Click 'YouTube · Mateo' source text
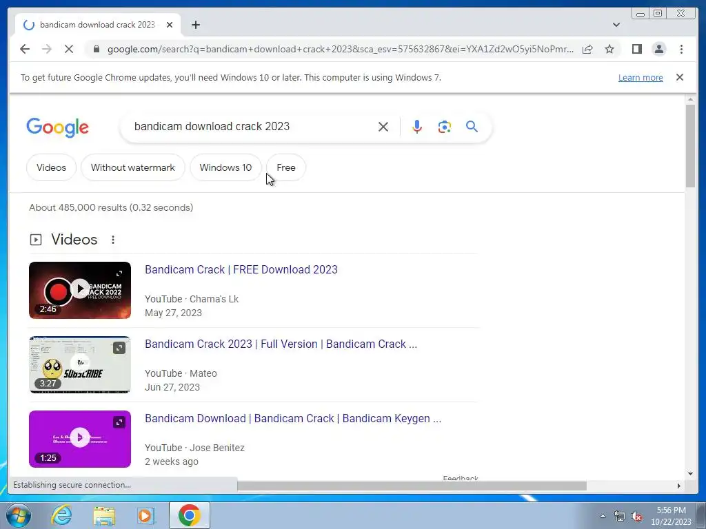706x529 pixels. coord(181,373)
